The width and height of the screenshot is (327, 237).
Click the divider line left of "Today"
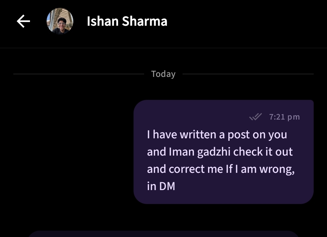(79, 74)
